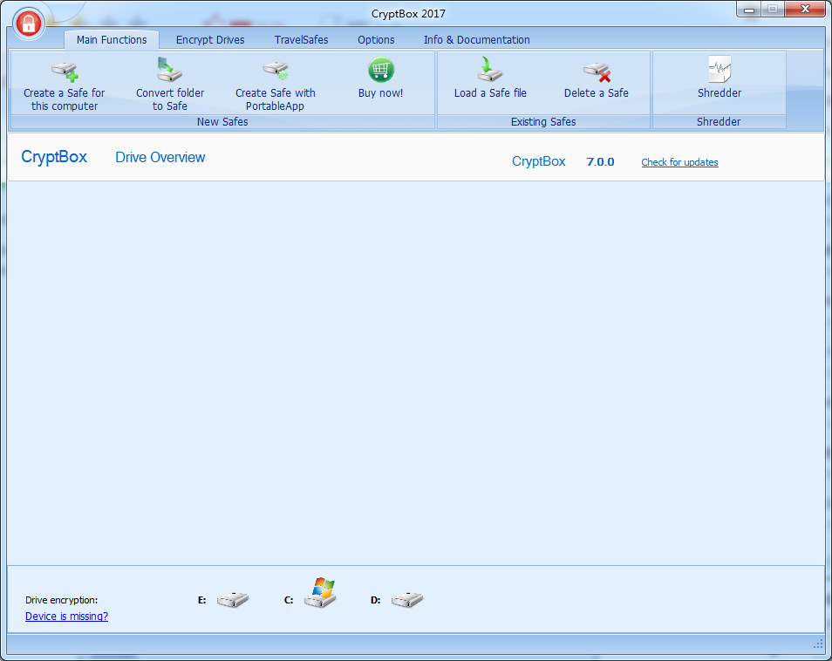Close the CryptBox 2017 window

click(x=805, y=9)
